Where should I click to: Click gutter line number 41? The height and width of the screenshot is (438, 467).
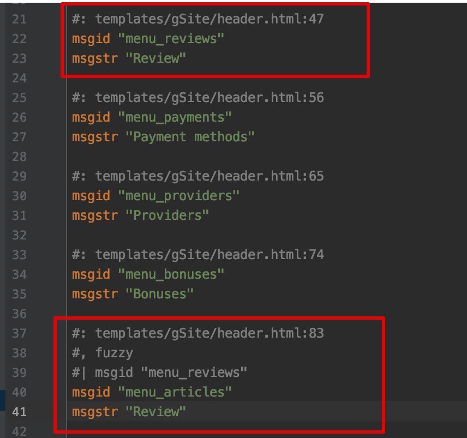19,412
